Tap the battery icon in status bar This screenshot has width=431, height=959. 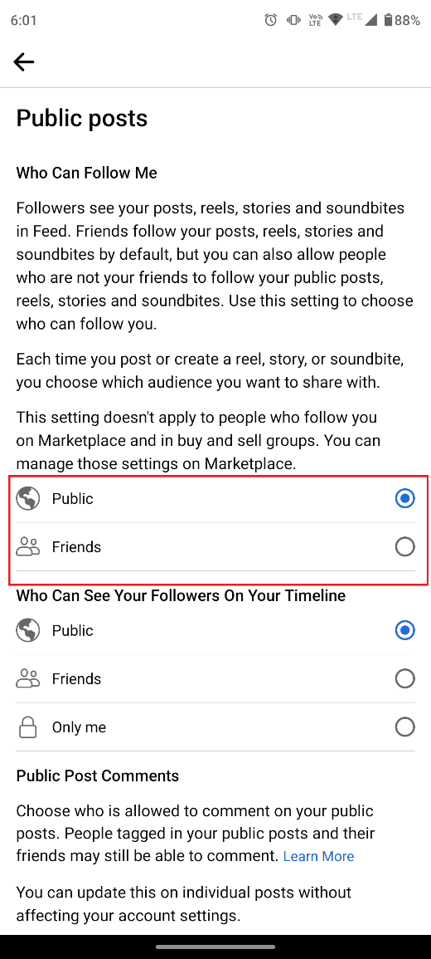click(x=388, y=20)
